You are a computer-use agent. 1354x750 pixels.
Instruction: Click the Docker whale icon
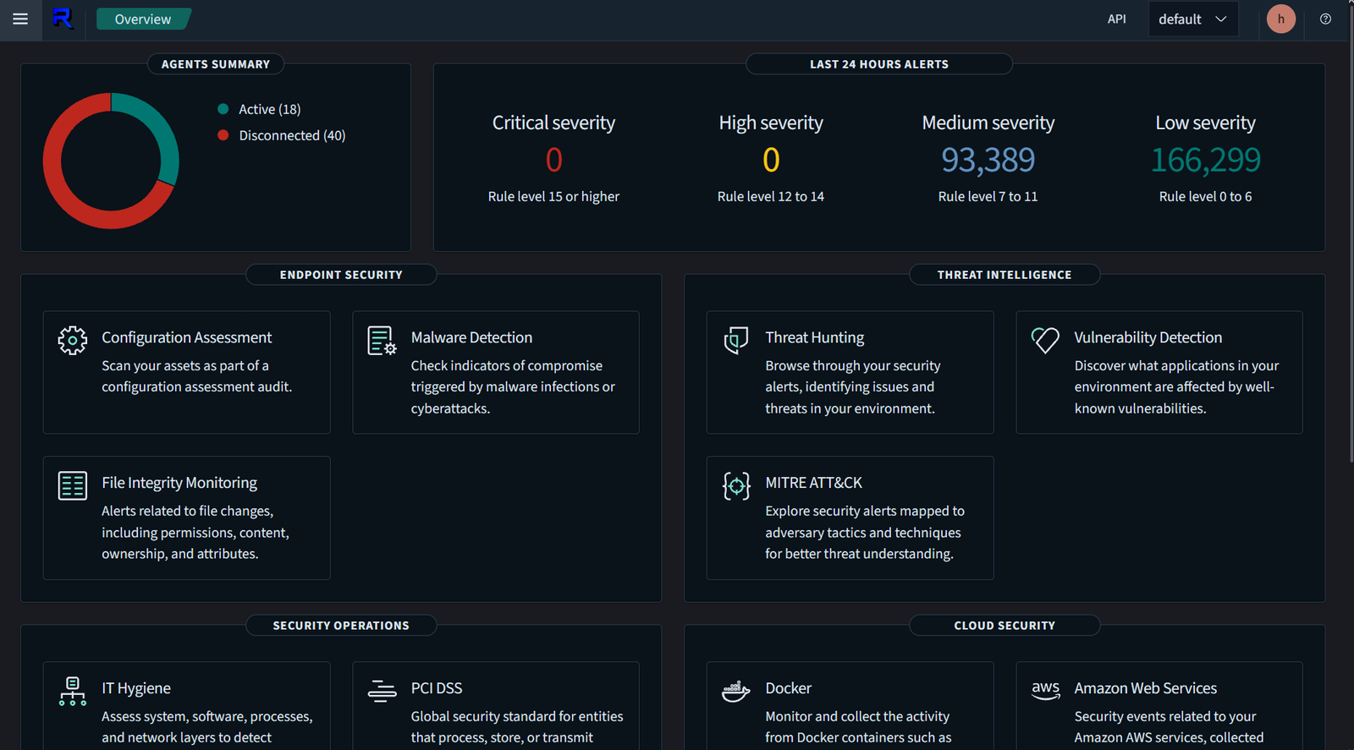point(736,691)
